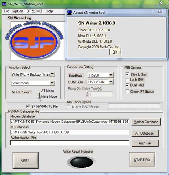Click the Eboot DLL: 1.0921.0.0 text
Viewport: 169px width, 175px height.
94,30
